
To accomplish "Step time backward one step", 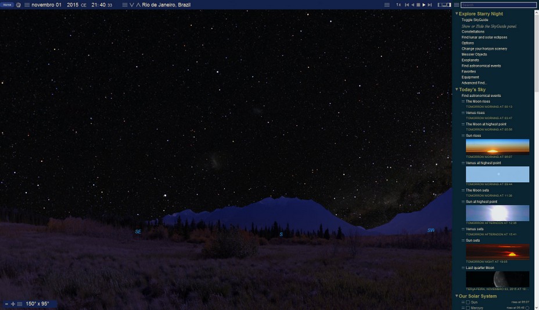I will tap(407, 5).
